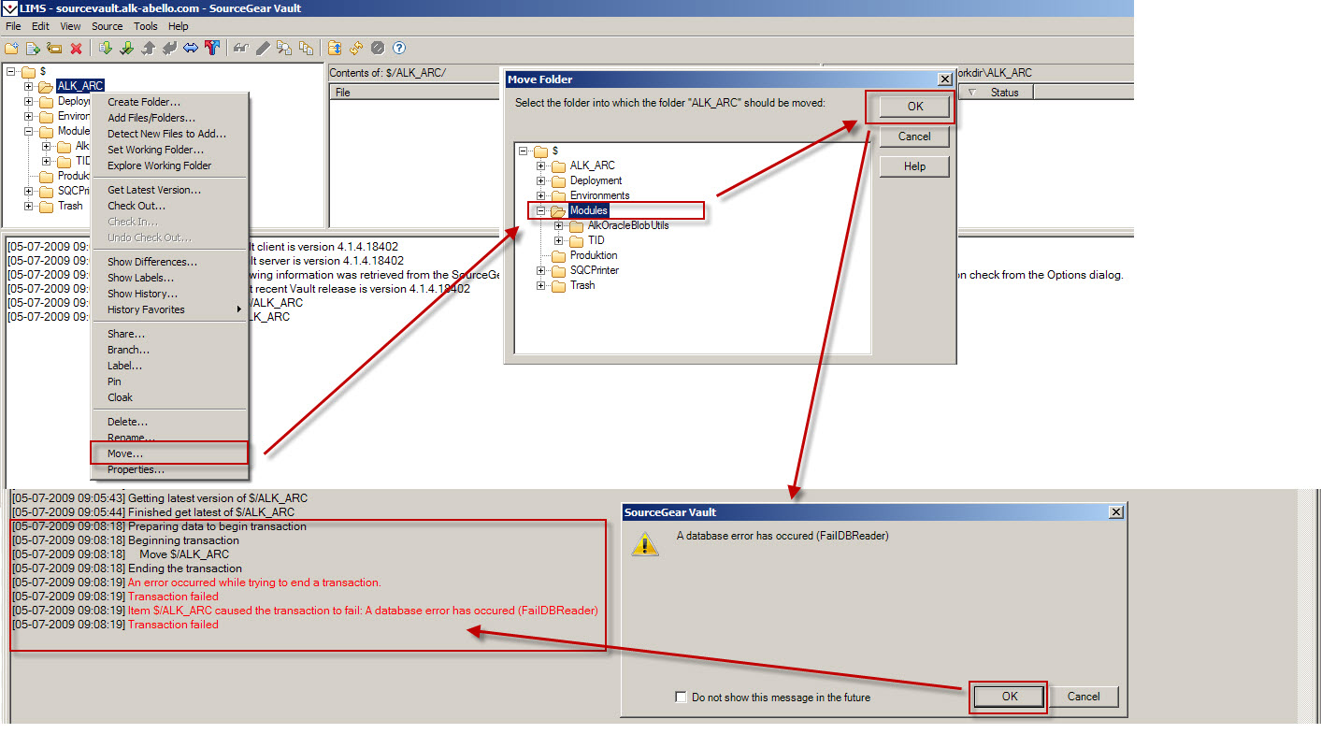Click the grey pencil Edit toolbar icon
1321x748 pixels.
[263, 48]
